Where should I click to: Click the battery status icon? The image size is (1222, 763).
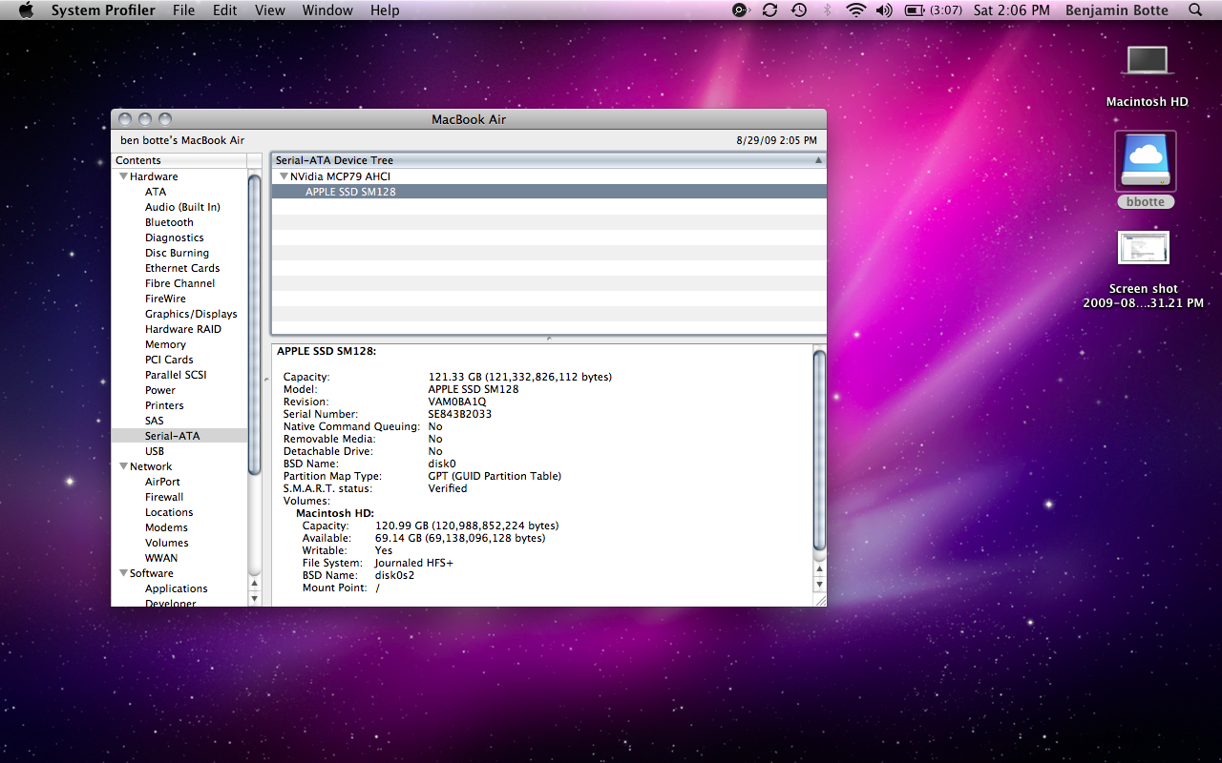915,10
